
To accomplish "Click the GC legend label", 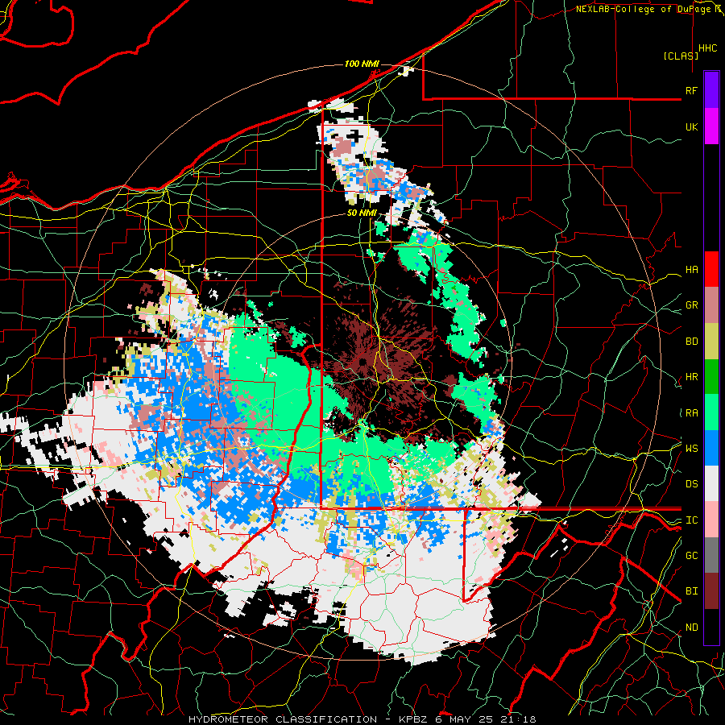I will [691, 556].
